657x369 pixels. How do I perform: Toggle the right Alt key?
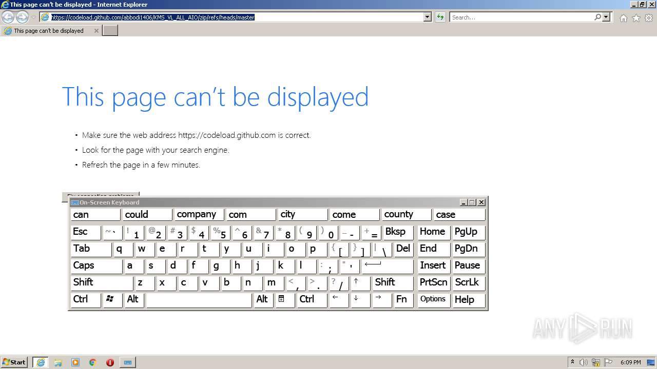(263, 300)
